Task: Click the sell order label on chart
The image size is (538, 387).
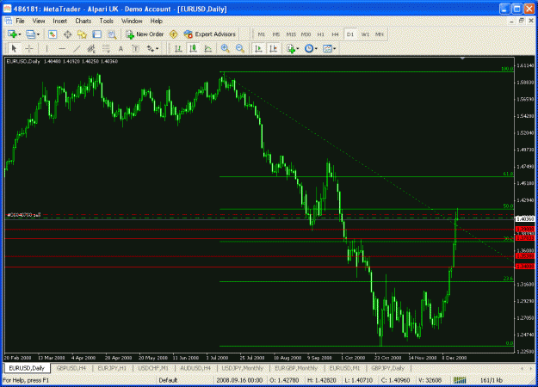Action: pos(23,215)
